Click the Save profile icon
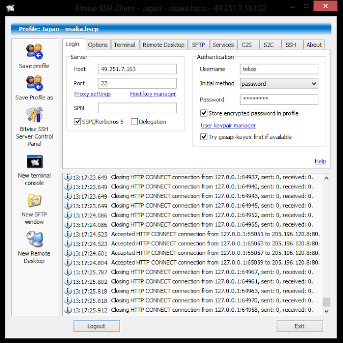343x343 pixels. point(34,52)
